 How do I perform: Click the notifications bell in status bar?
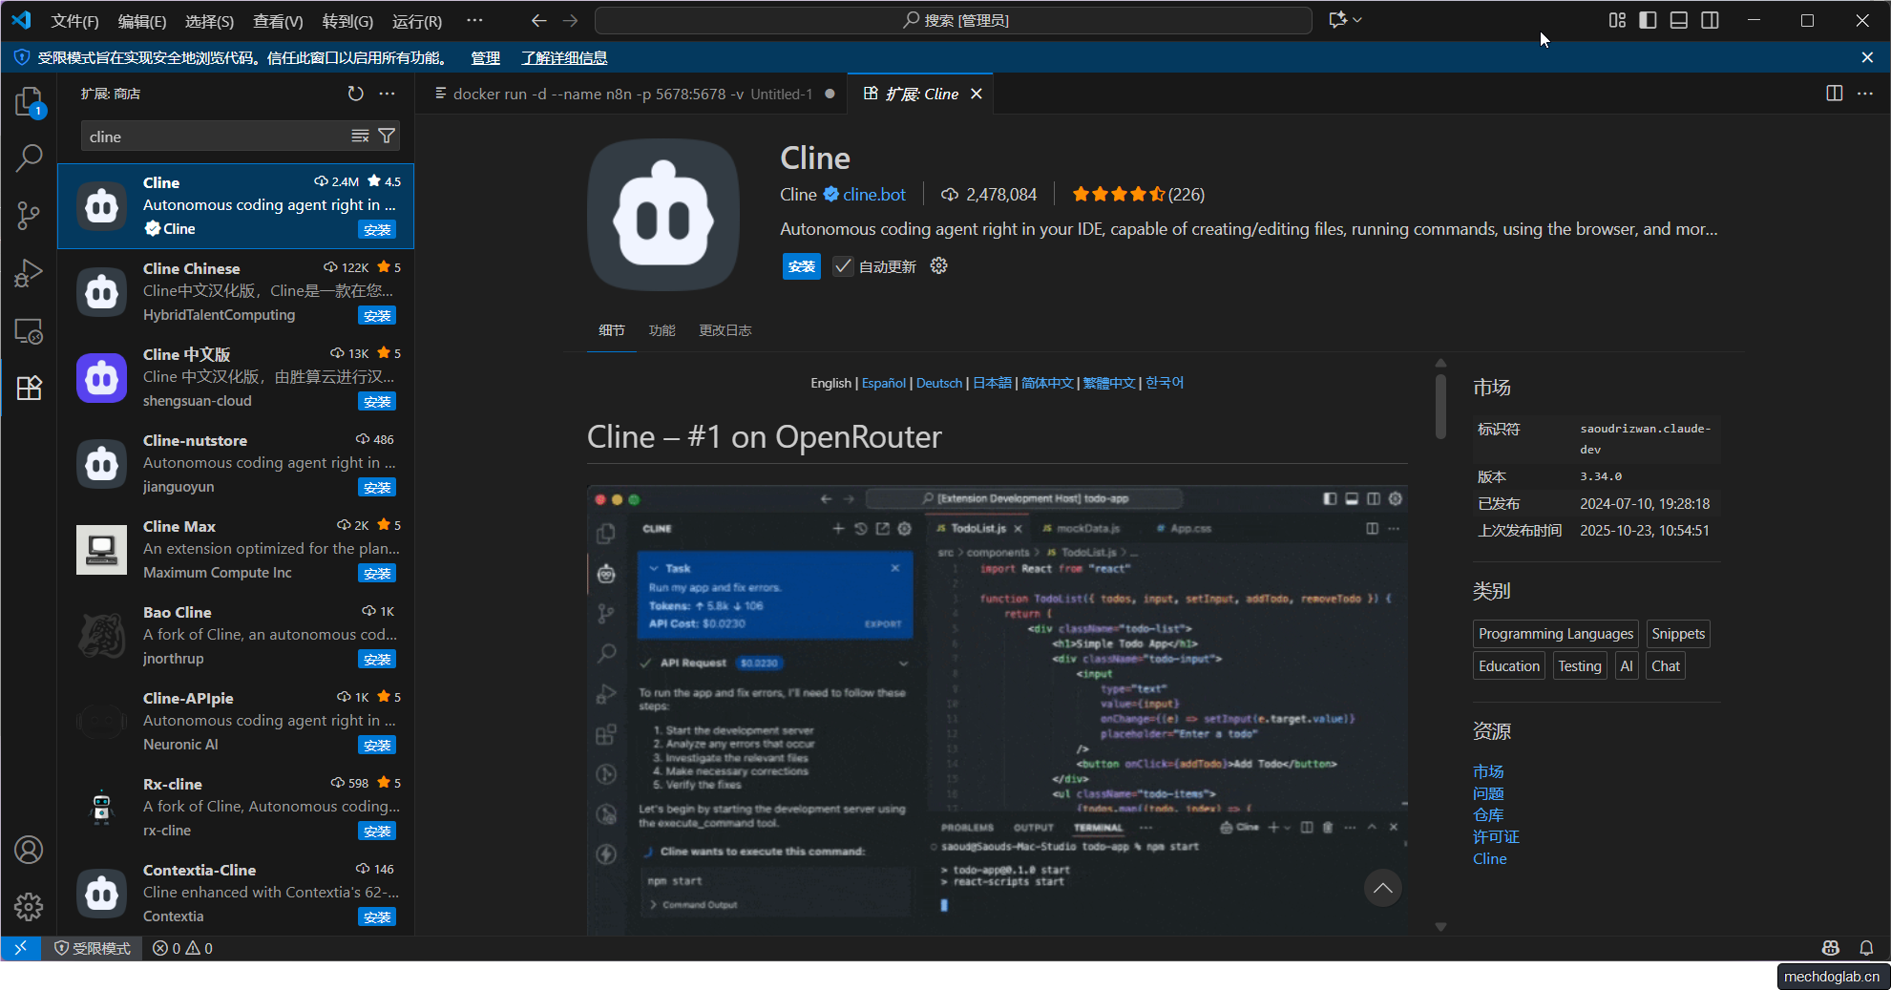[x=1867, y=948]
